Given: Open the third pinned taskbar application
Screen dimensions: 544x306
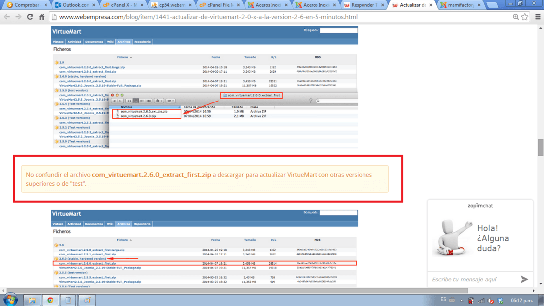Looking at the screenshot, I should pos(69,300).
